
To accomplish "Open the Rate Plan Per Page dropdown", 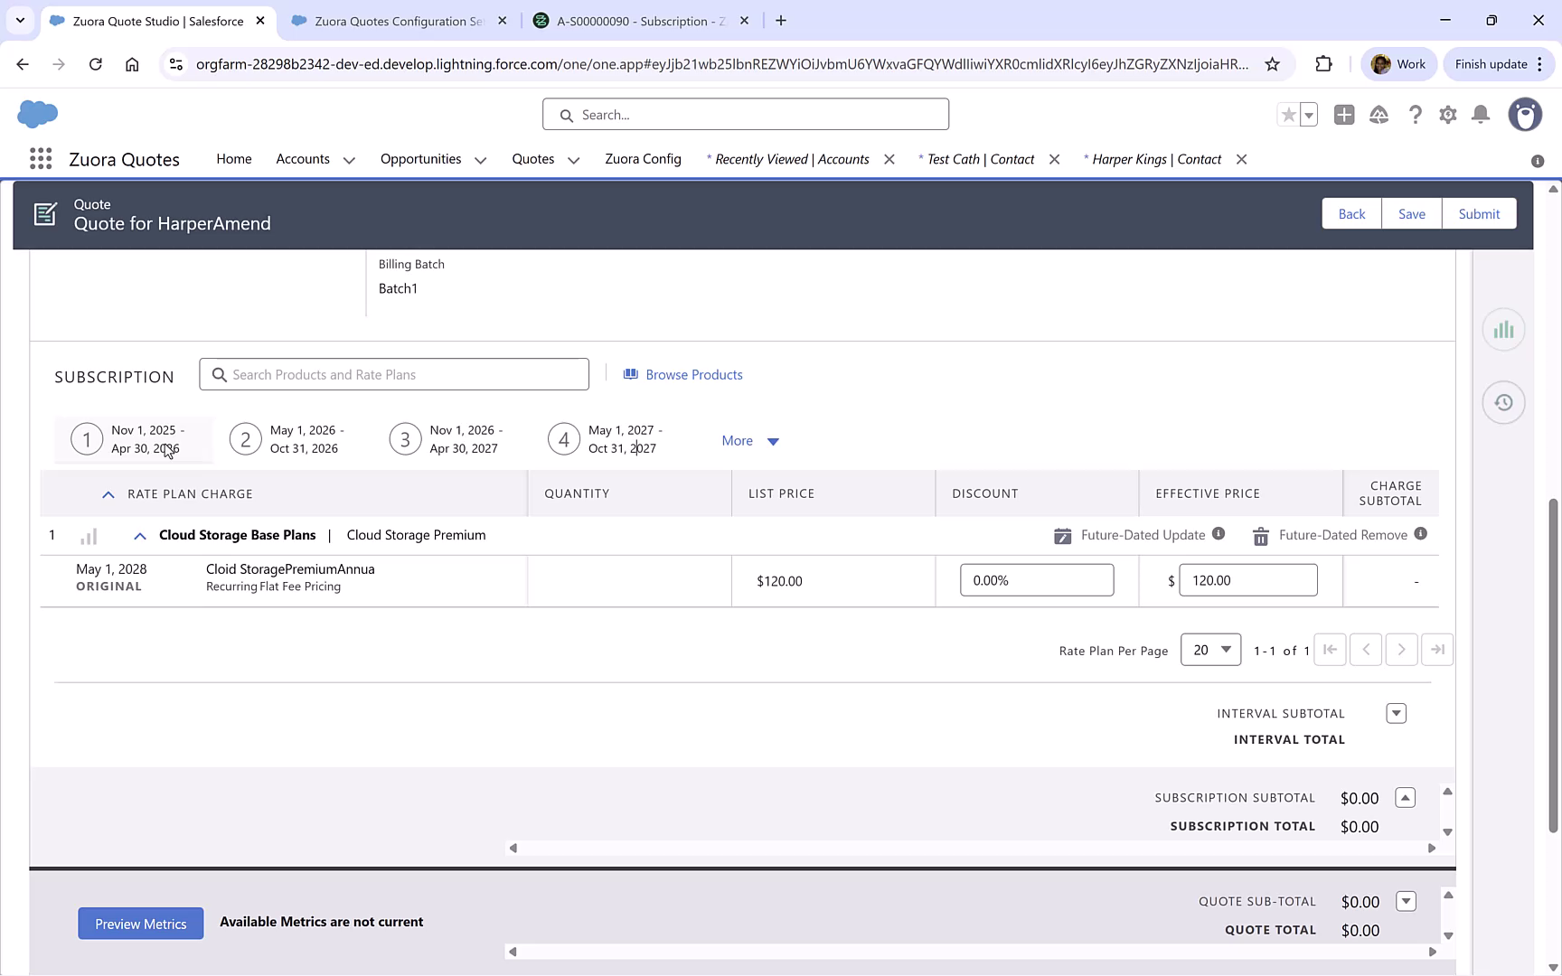I will [x=1210, y=649].
